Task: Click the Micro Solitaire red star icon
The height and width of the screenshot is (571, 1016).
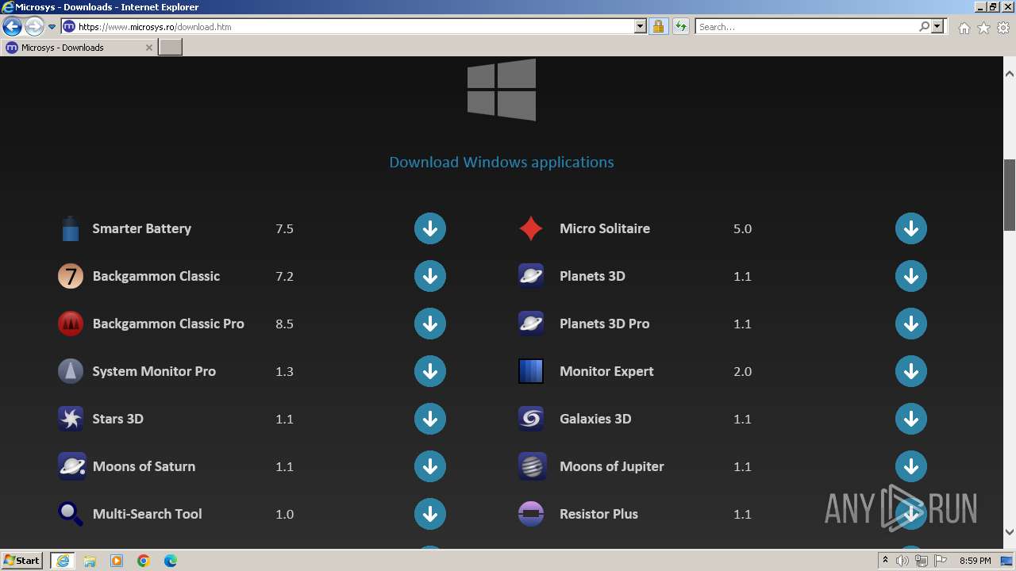Action: (530, 228)
